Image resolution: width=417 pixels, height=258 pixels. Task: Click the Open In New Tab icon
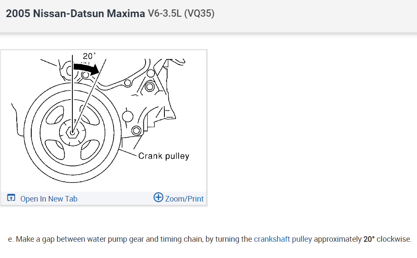tap(12, 198)
